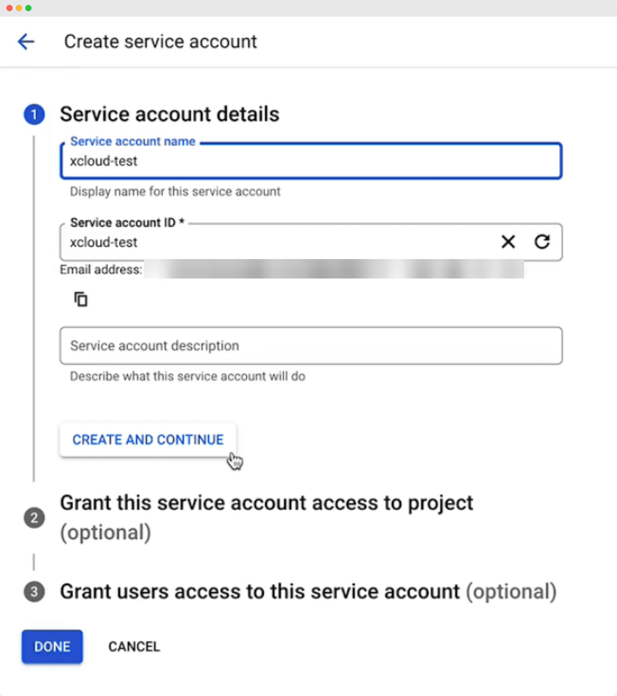Choose CANCEL to abort creation
The image size is (617, 696).
tap(134, 646)
